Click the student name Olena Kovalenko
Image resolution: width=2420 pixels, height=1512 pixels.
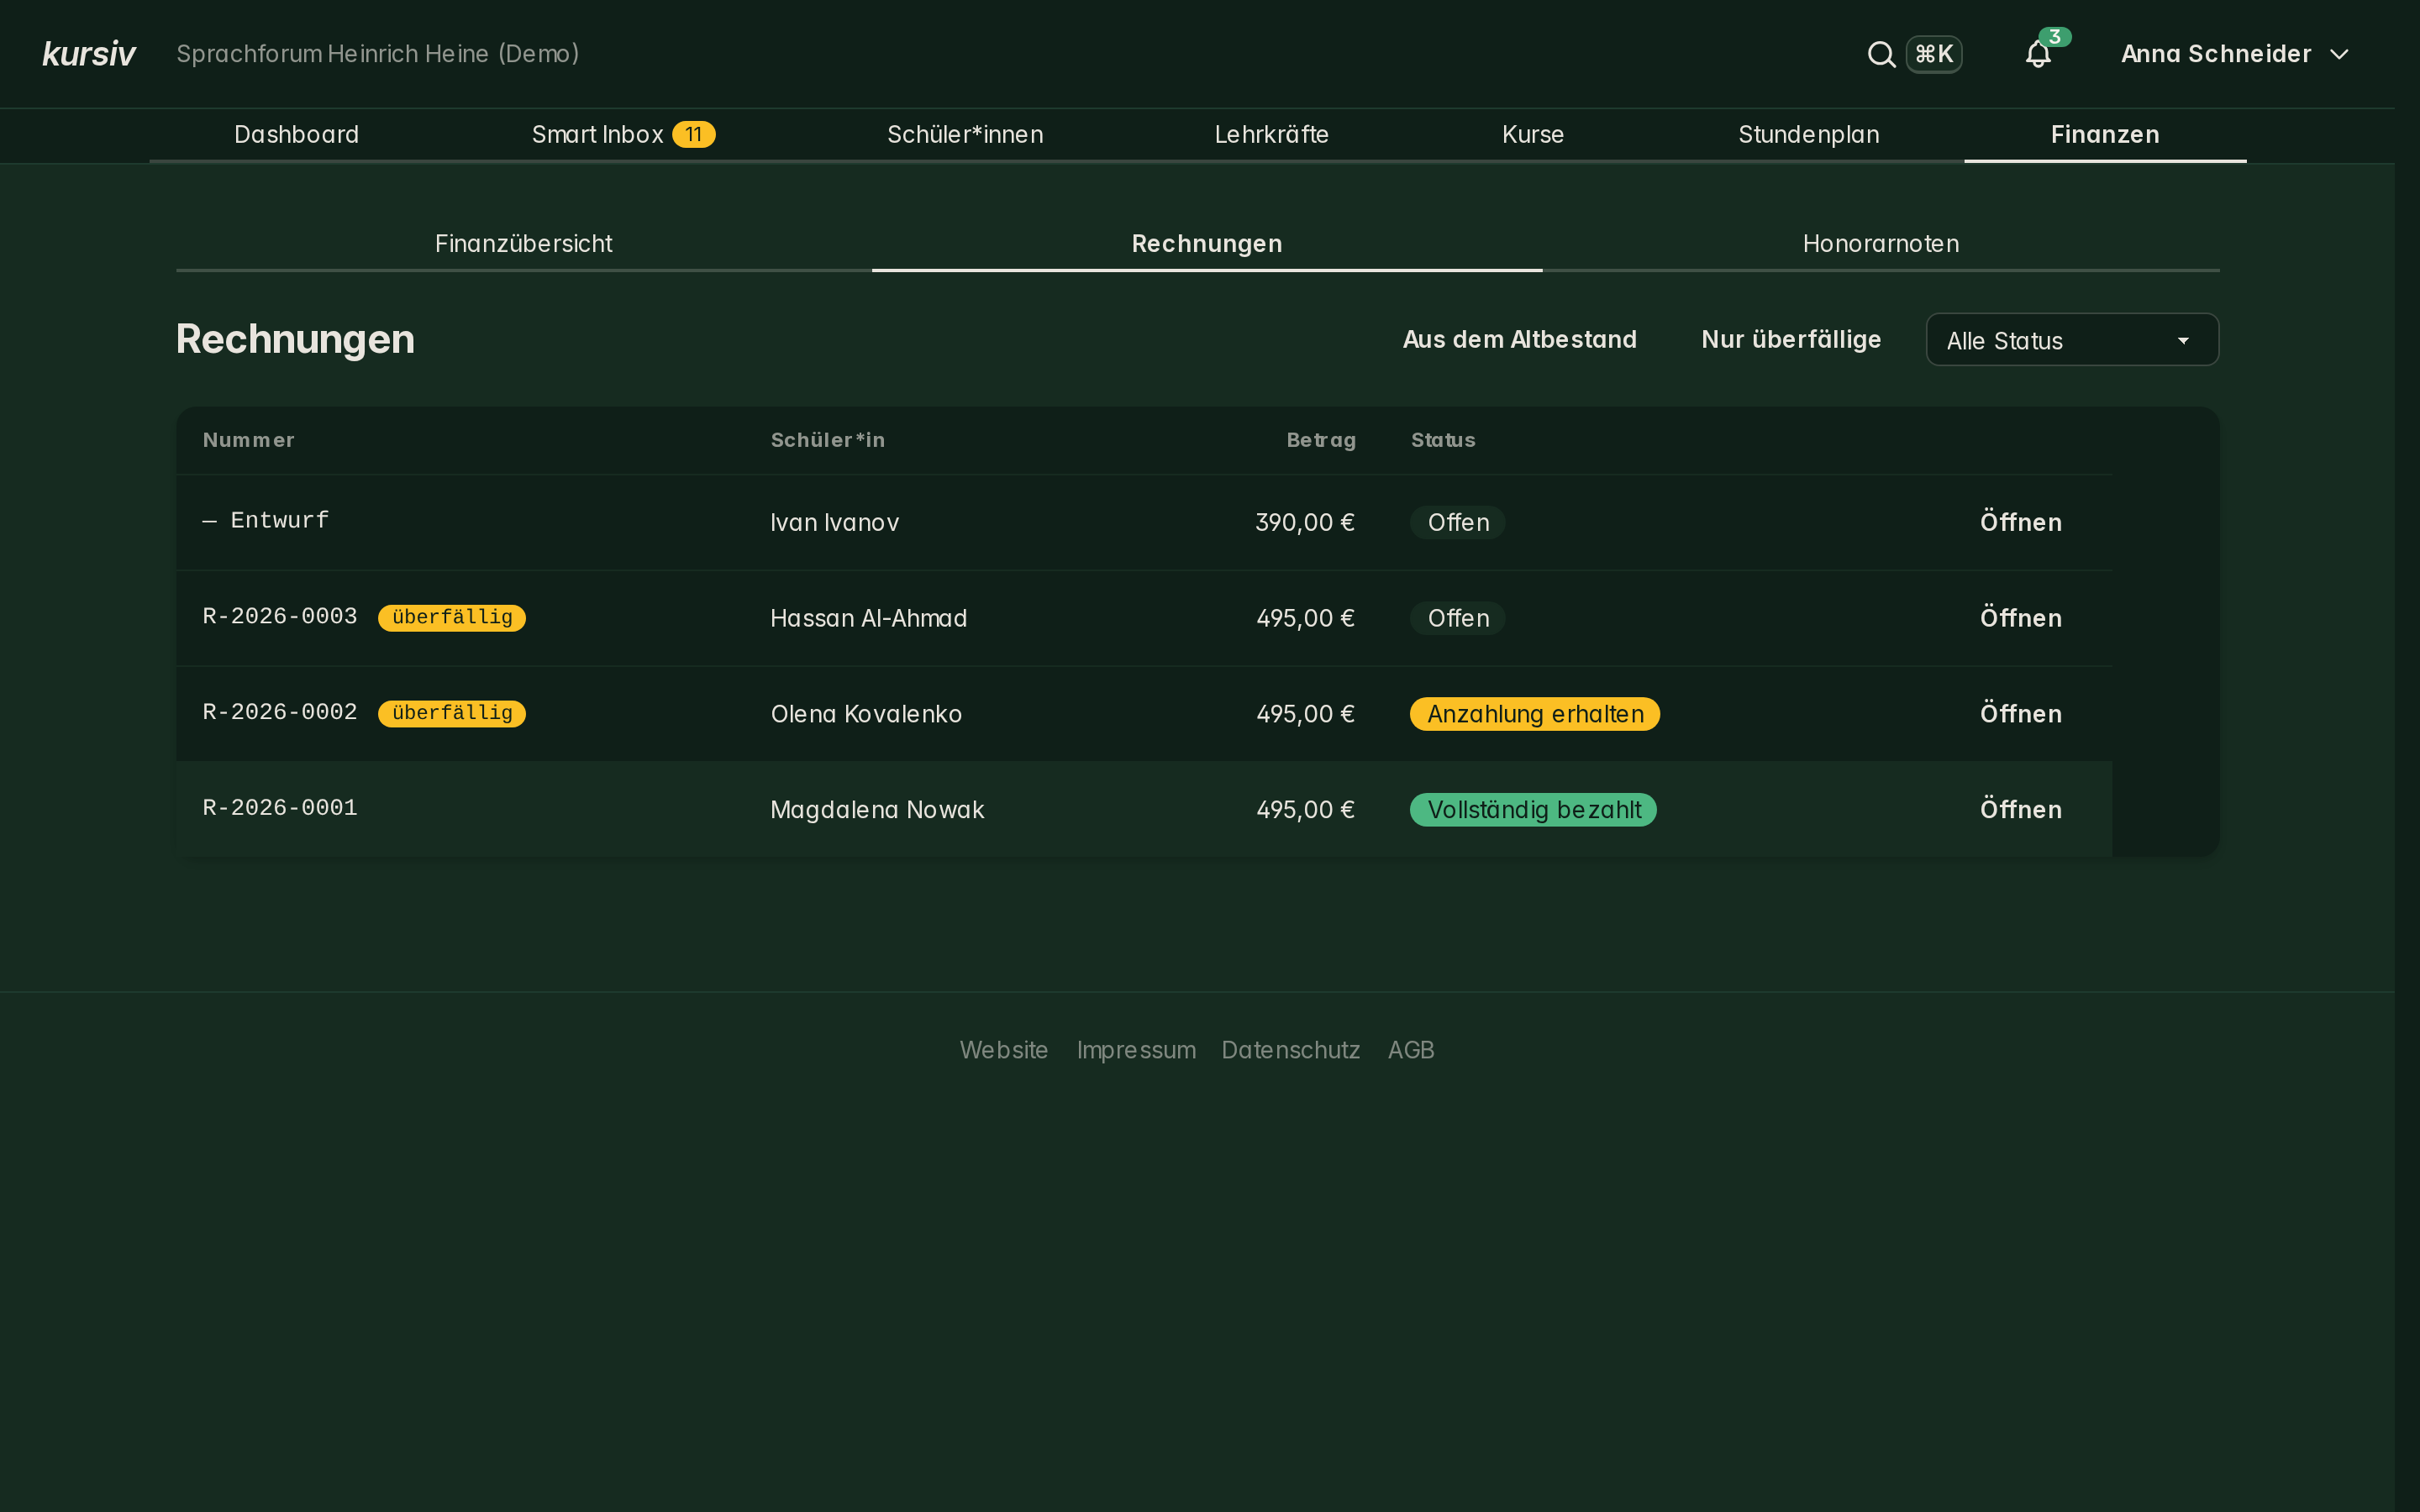[x=866, y=714]
